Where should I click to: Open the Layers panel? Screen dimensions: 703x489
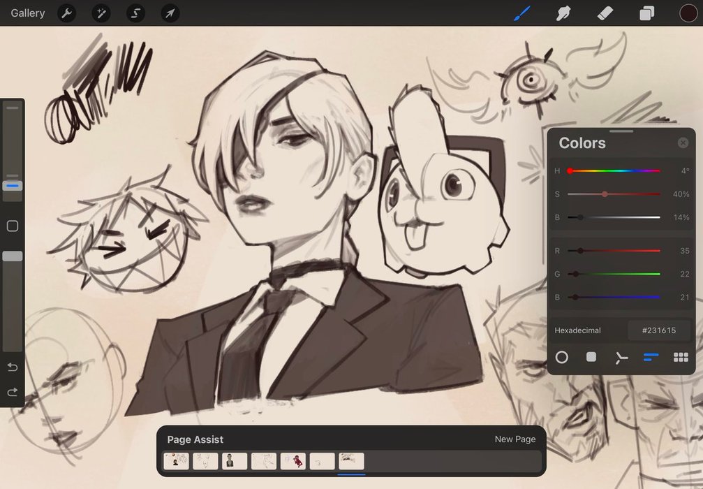(646, 13)
